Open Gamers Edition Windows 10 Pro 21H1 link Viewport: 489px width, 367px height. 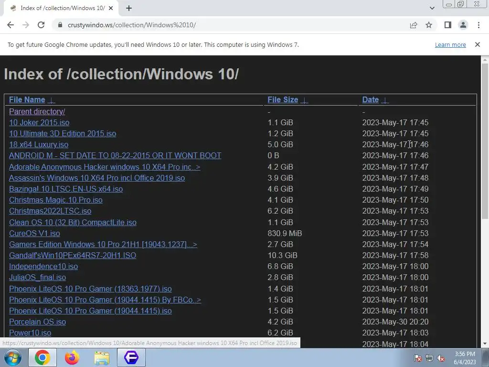click(103, 244)
